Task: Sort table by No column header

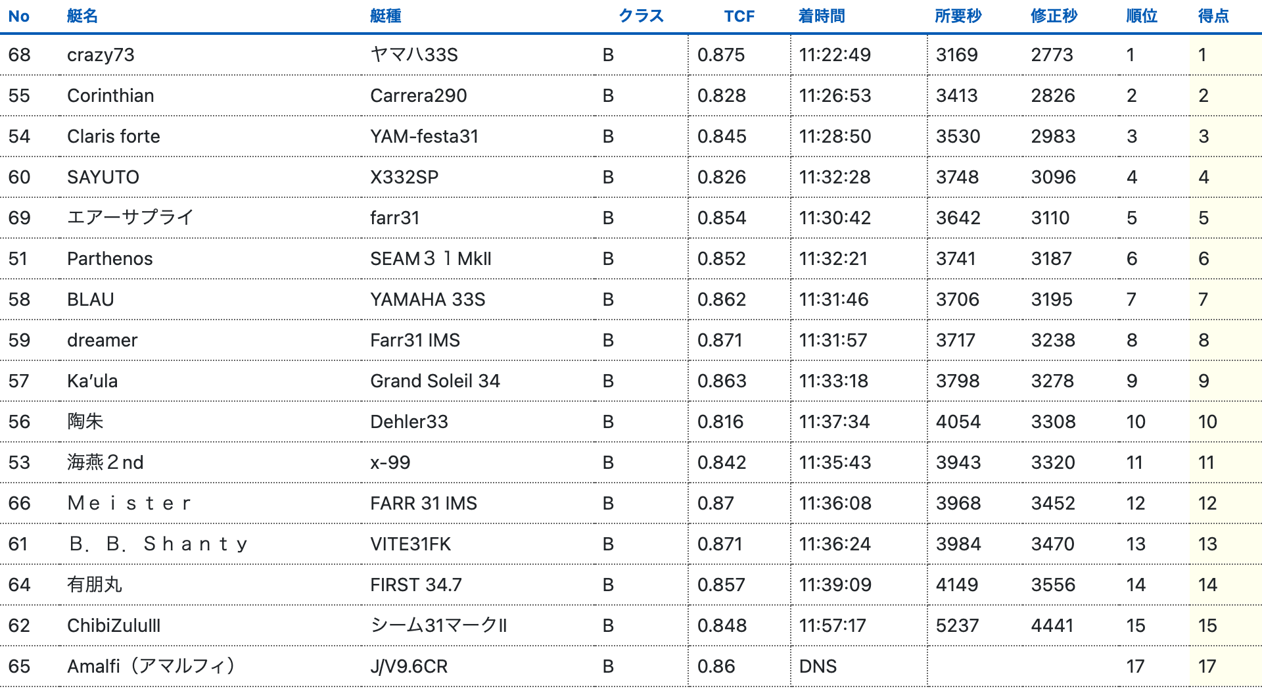Action: [x=19, y=16]
